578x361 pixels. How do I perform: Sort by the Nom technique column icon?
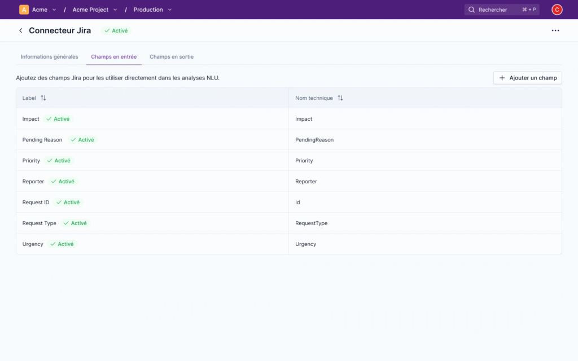coord(340,98)
